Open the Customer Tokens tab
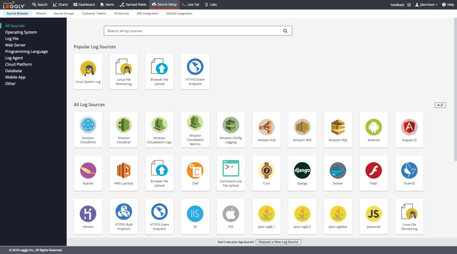This screenshot has width=457, height=254. coord(94,13)
